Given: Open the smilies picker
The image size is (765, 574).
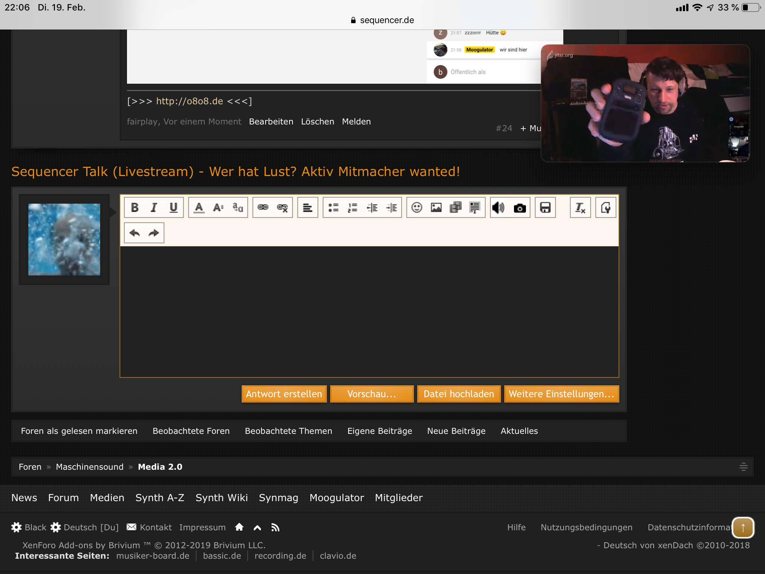Looking at the screenshot, I should point(417,207).
